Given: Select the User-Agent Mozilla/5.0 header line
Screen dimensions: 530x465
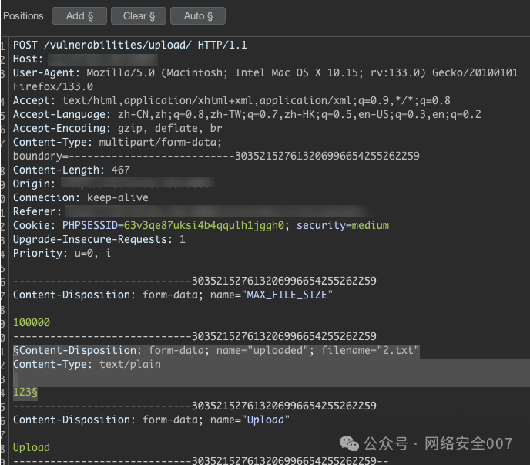Looking at the screenshot, I should tap(265, 72).
